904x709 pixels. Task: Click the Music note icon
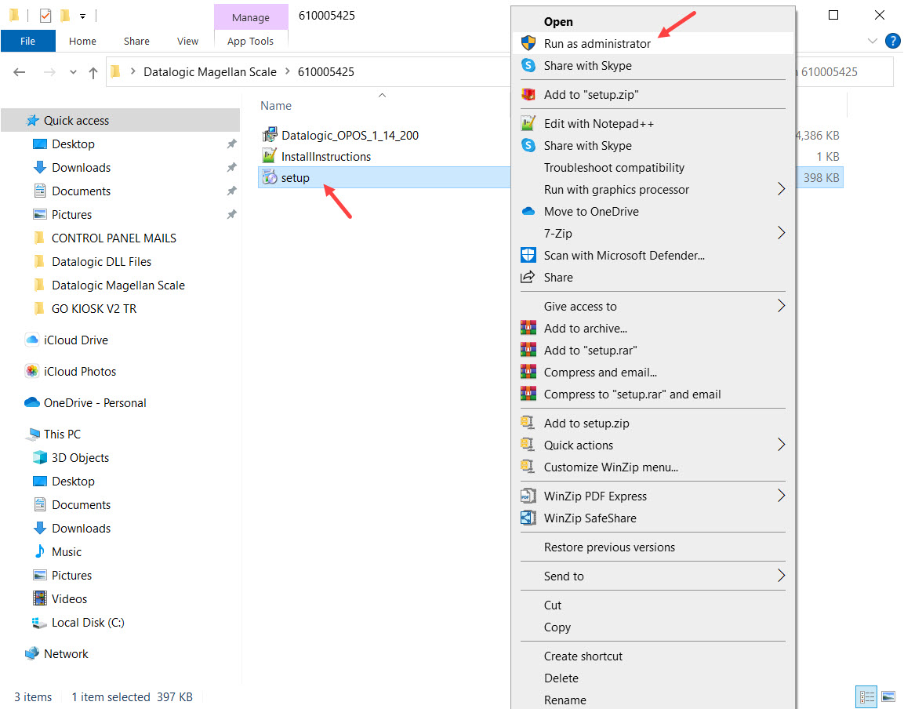(x=40, y=551)
